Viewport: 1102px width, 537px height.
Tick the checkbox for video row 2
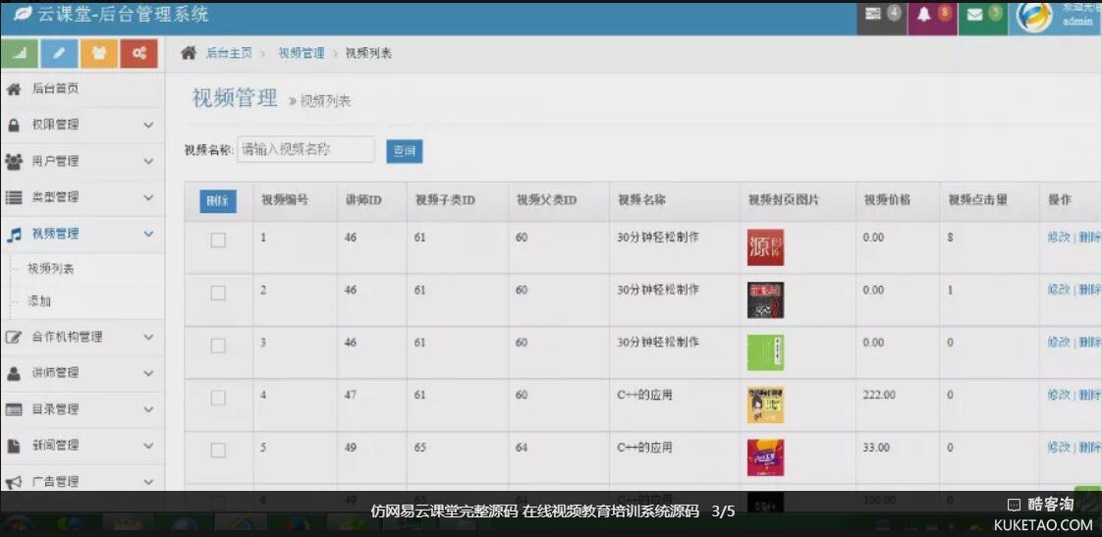pos(219,294)
